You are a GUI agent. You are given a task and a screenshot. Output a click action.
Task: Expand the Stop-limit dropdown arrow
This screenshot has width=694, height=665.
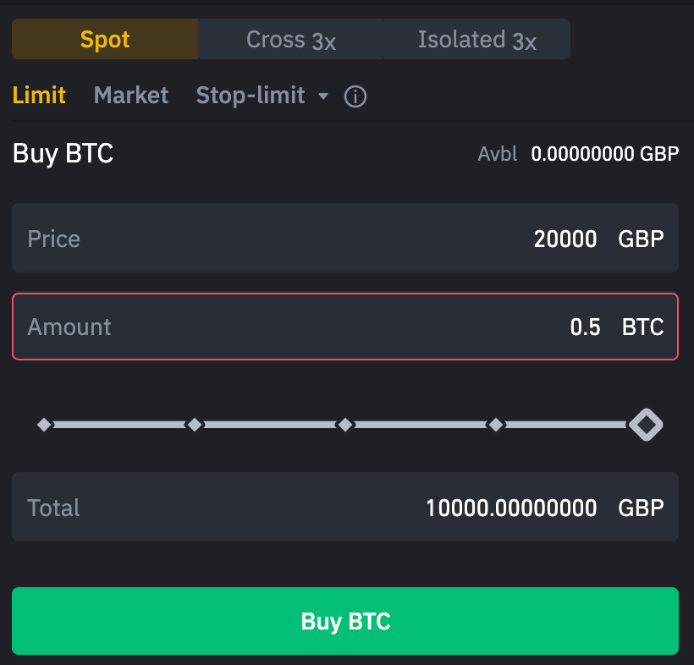click(x=322, y=96)
